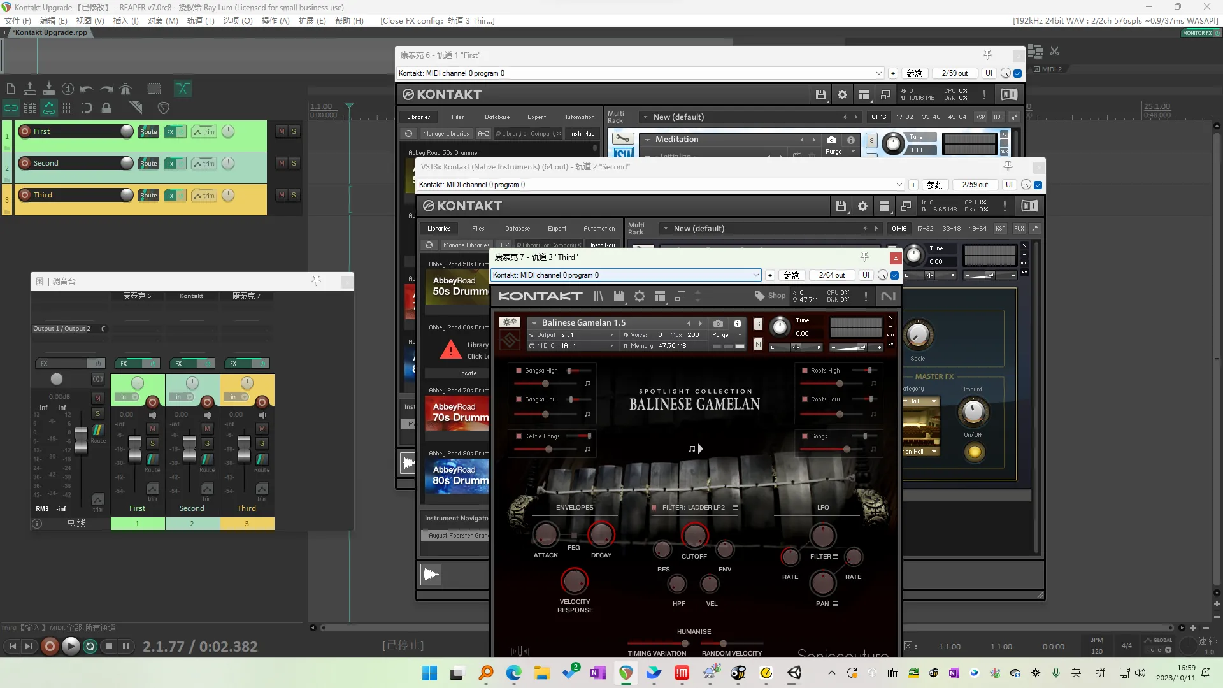The width and height of the screenshot is (1223, 688).
Task: Mute the First track in arrange view
Action: (x=282, y=131)
